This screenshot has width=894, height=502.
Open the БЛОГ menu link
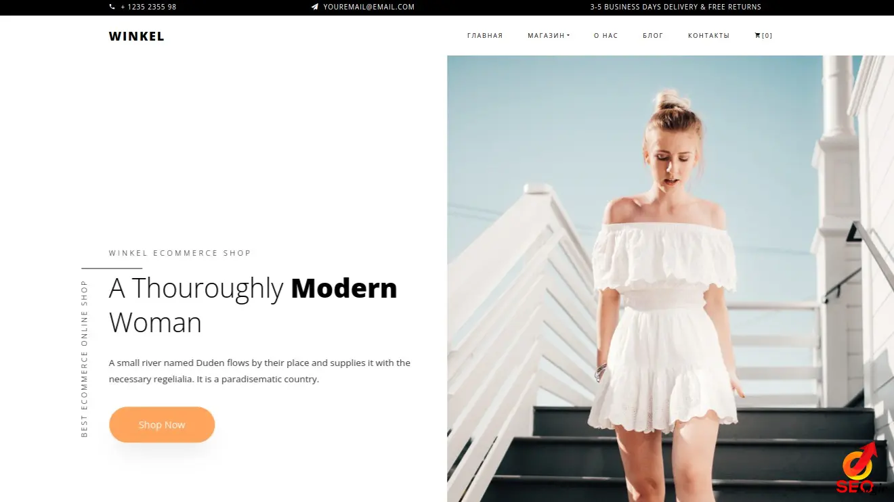pyautogui.click(x=653, y=36)
